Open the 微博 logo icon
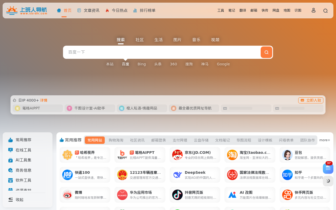Image resolution: width=336 pixels, height=210 pixels. tap(67, 195)
